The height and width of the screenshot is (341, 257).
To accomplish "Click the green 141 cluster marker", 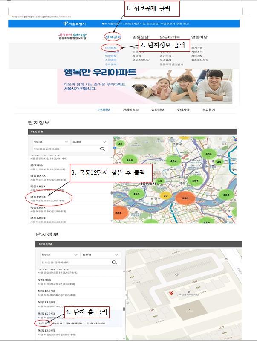I will pyautogui.click(x=208, y=154).
